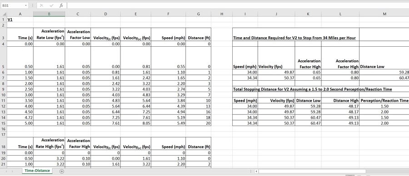409x176 pixels.
Task: Click the Enter checkmark formula bar icon
Action: click(51, 5)
